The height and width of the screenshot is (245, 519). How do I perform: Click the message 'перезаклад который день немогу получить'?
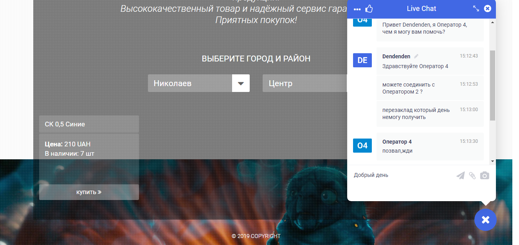(416, 113)
